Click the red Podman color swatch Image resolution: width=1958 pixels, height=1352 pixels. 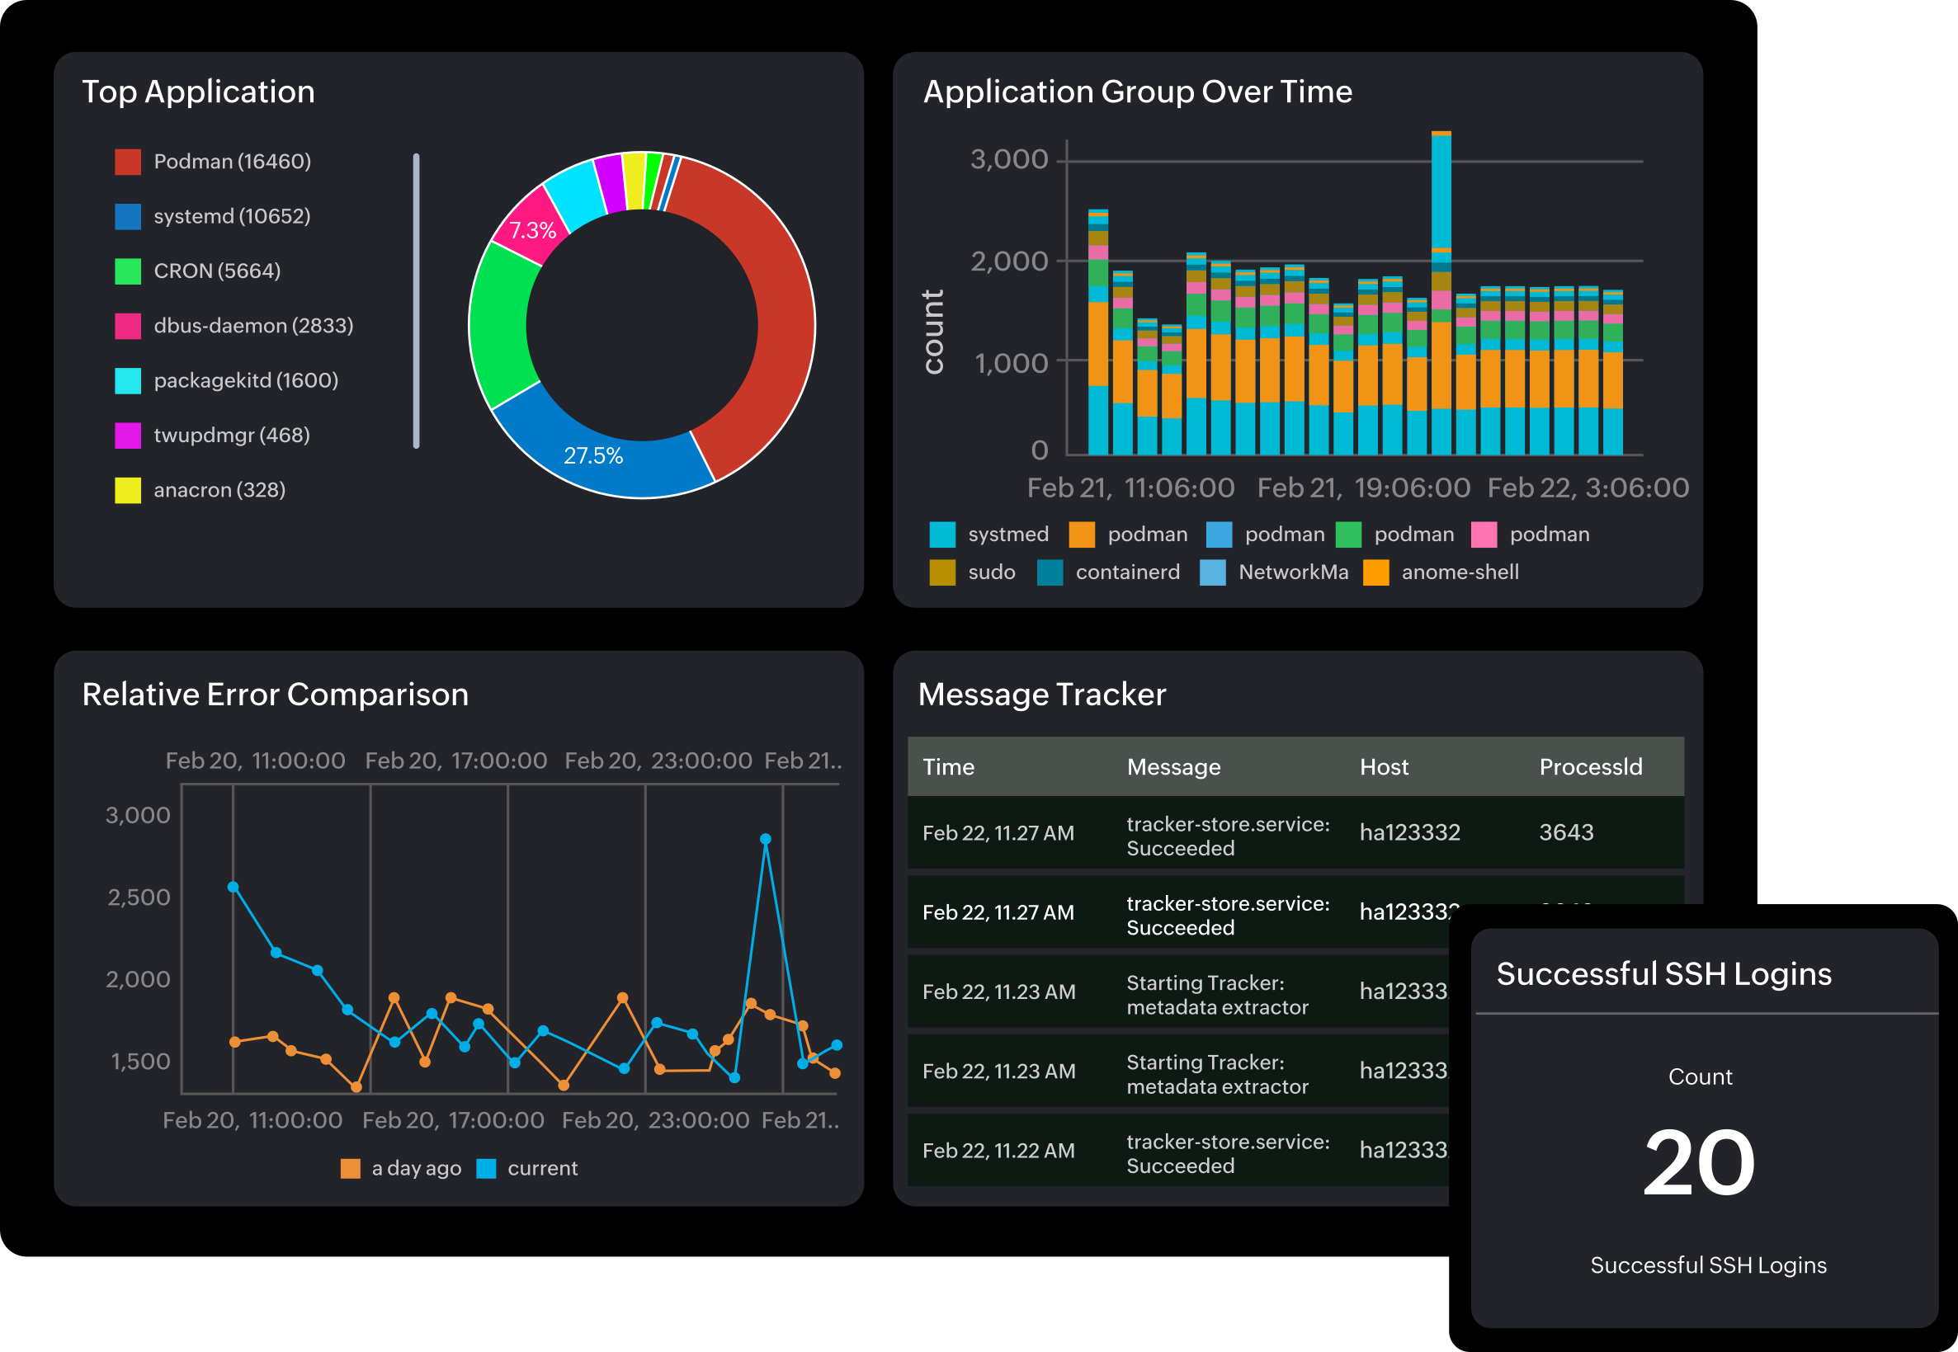pyautogui.click(x=128, y=160)
